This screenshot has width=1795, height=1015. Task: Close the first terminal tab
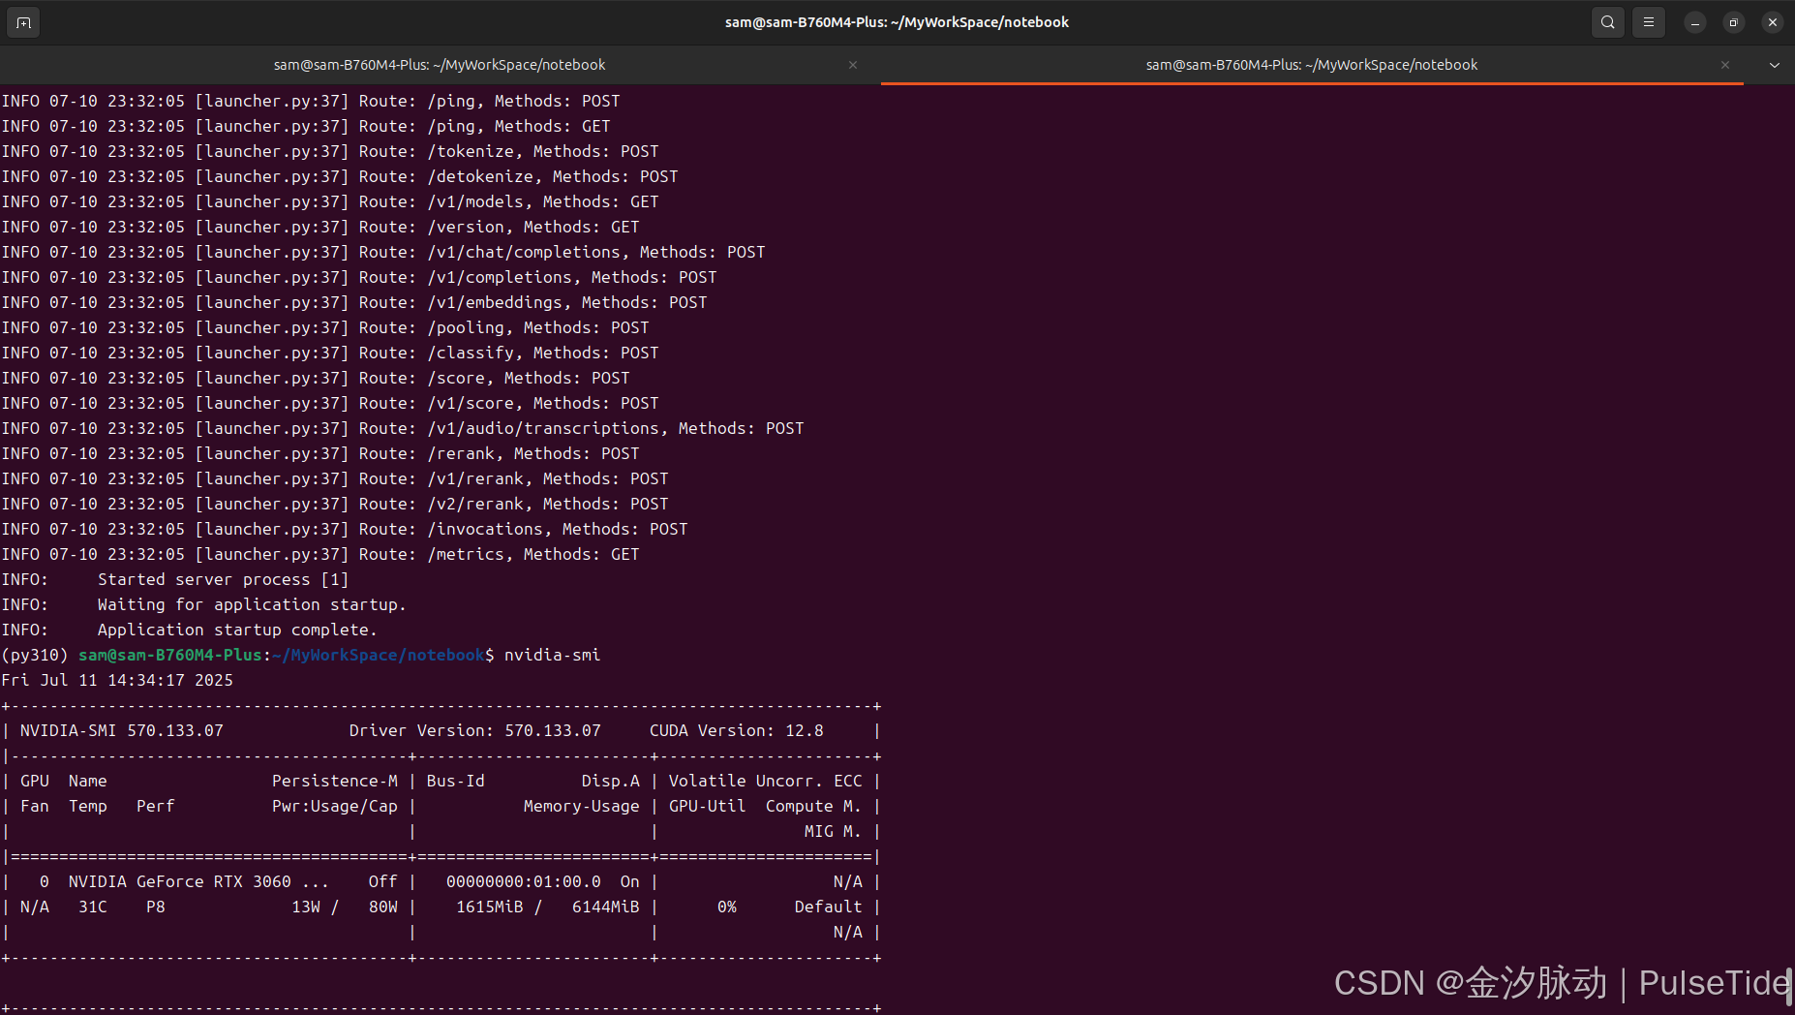click(853, 65)
